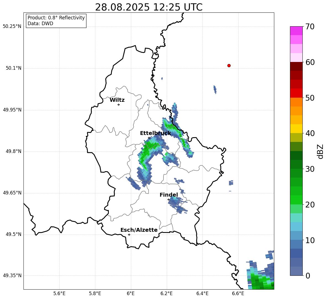
Task: Click the dBZ colorbar axis label
Action: [320, 152]
